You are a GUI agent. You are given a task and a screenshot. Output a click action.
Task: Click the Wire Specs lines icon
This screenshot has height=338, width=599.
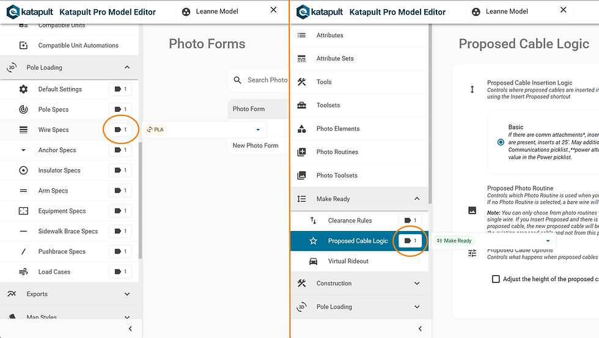click(x=23, y=130)
